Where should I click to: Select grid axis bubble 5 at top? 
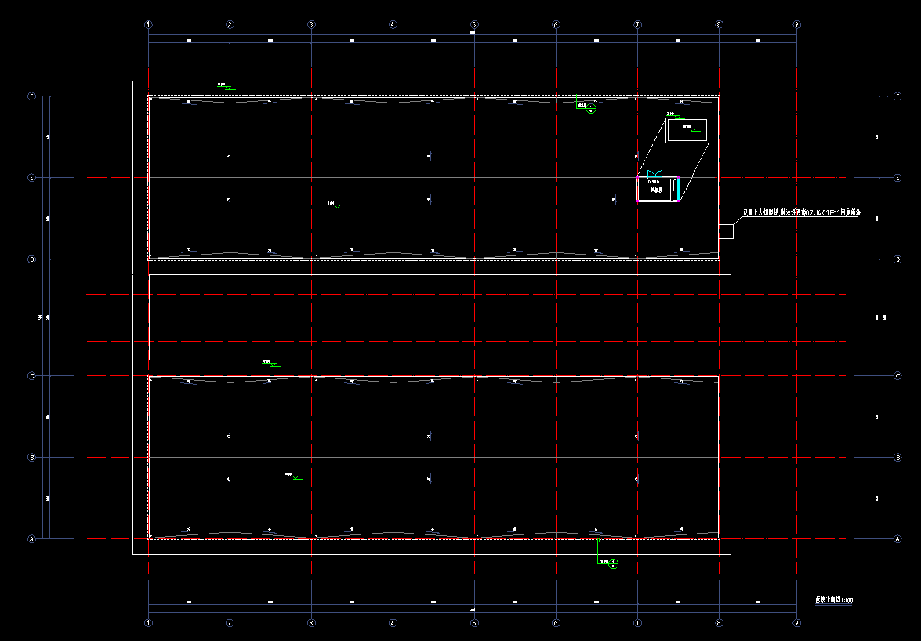point(474,24)
